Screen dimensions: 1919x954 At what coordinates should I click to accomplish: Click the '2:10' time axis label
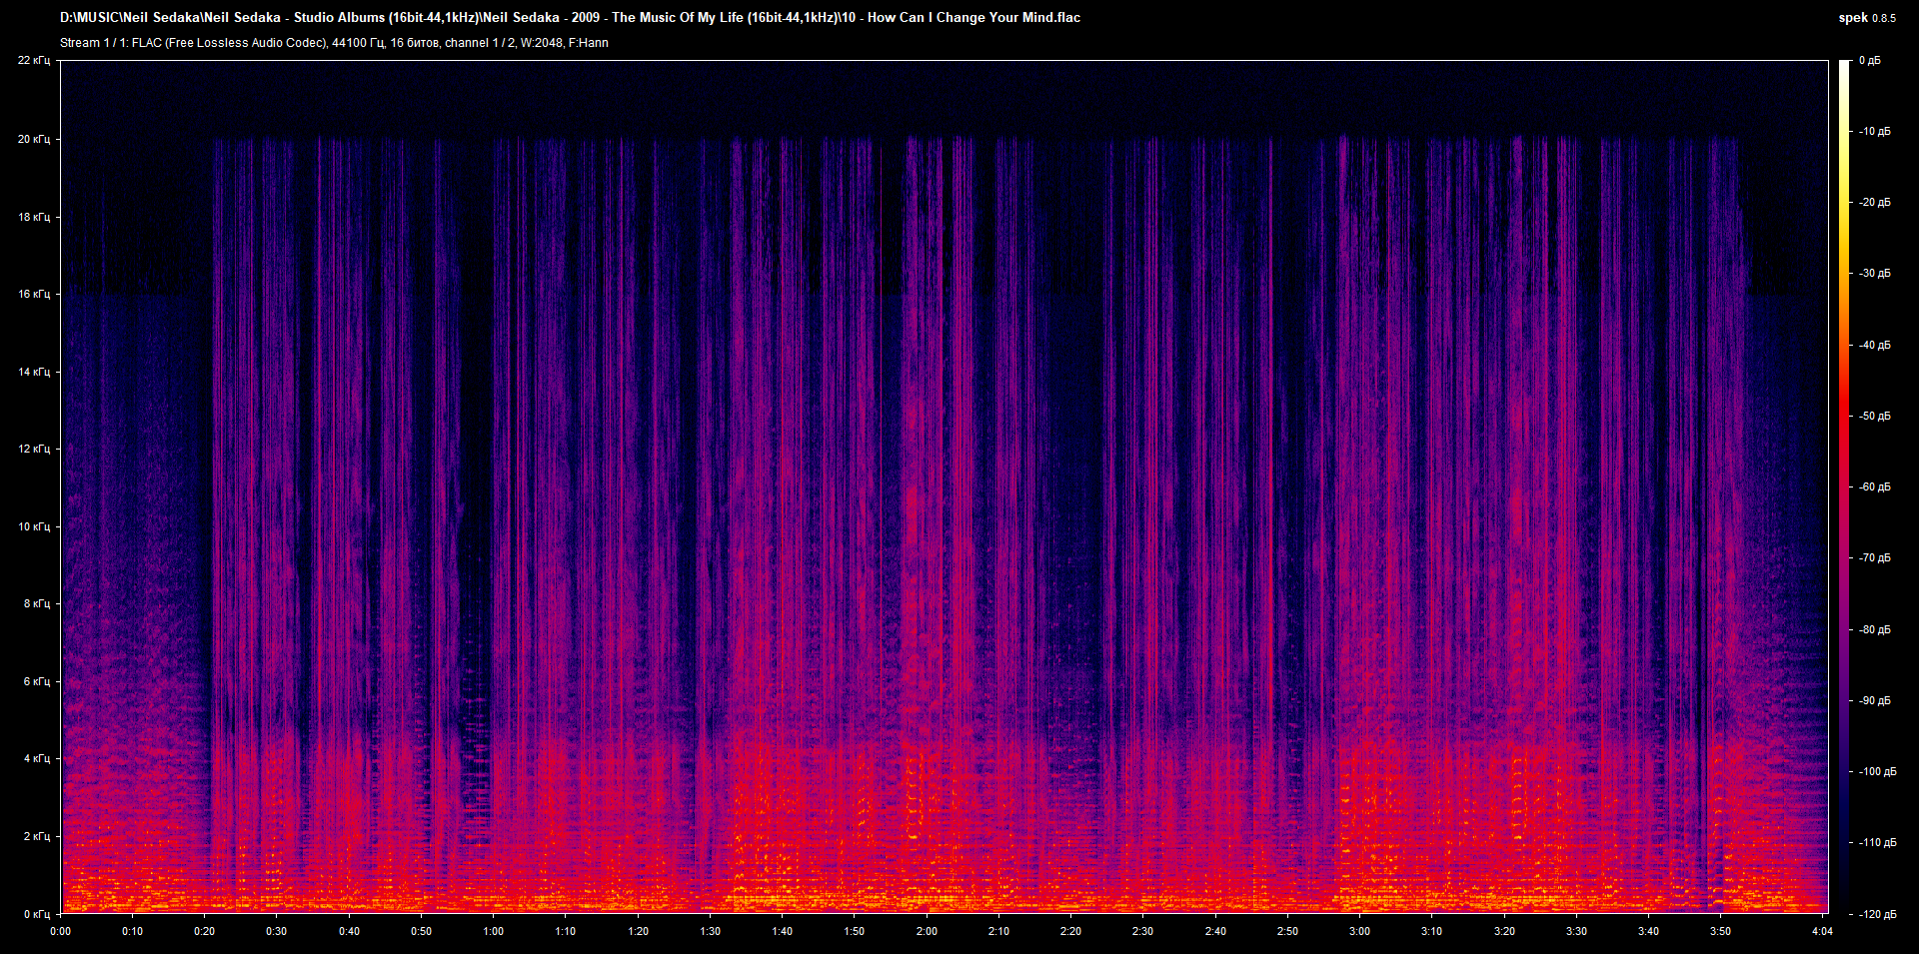[x=999, y=932]
